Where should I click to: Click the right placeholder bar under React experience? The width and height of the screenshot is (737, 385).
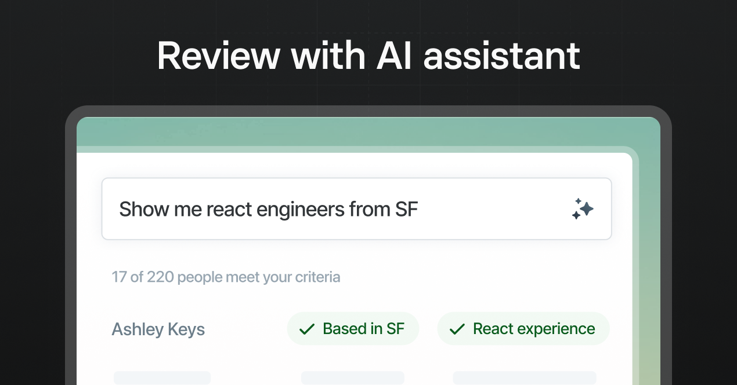(524, 378)
